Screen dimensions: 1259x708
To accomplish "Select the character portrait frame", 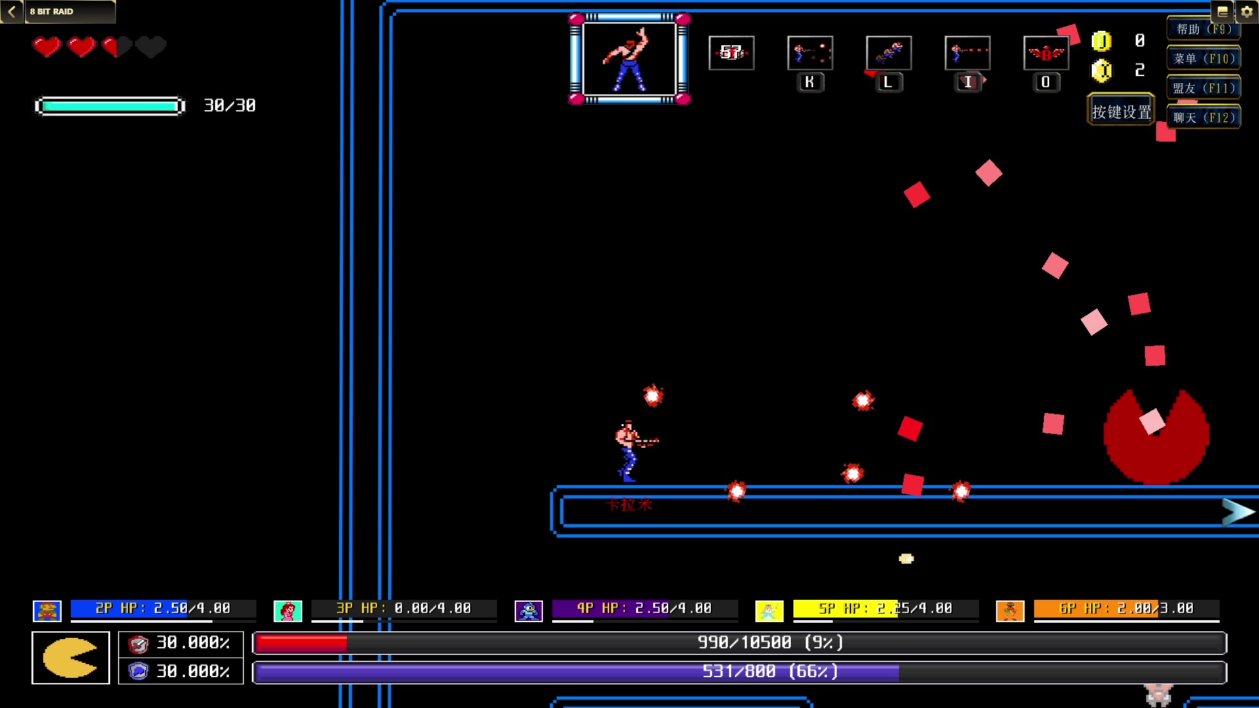I will (629, 59).
